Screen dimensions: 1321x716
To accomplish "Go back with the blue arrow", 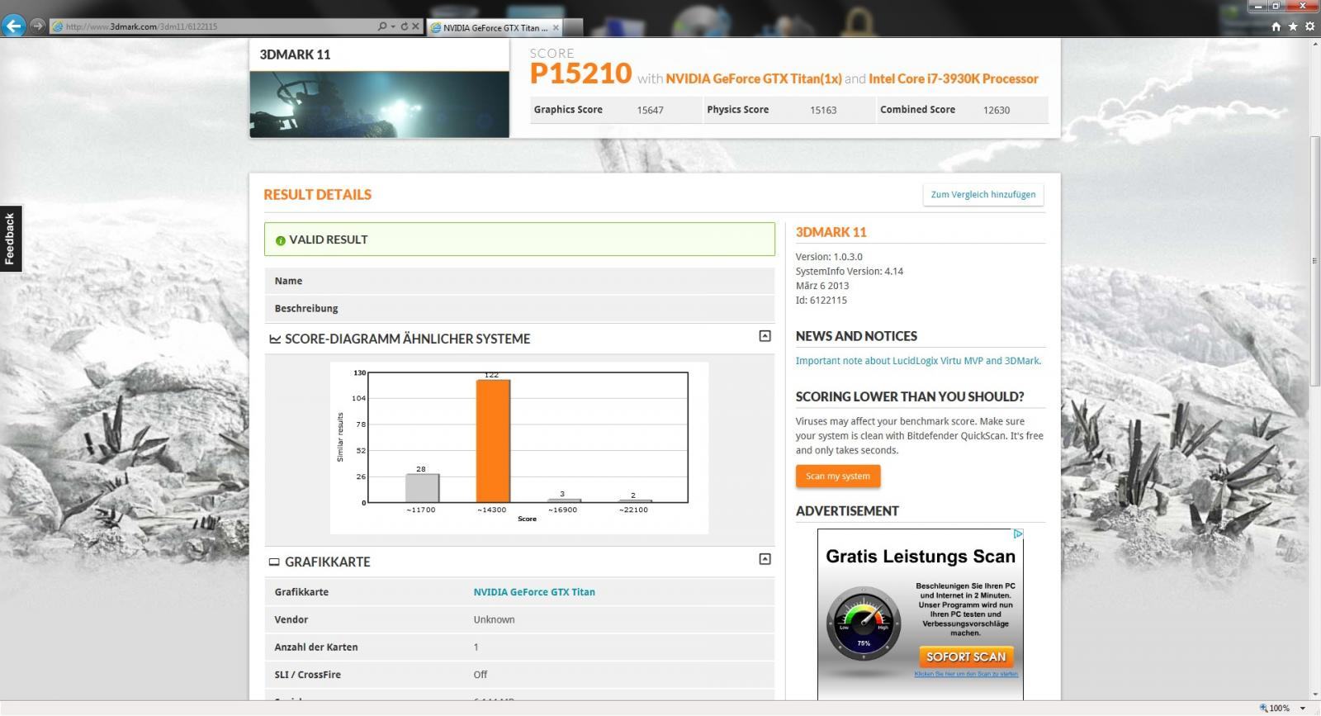I will 12,26.
